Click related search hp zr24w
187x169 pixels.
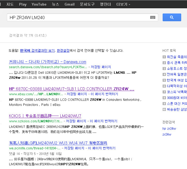click(169, 129)
